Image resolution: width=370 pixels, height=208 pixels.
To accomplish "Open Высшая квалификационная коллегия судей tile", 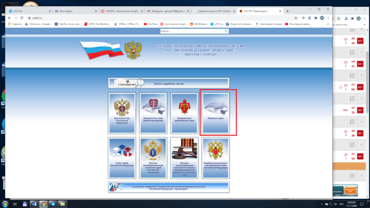I will pyautogui.click(x=153, y=158).
